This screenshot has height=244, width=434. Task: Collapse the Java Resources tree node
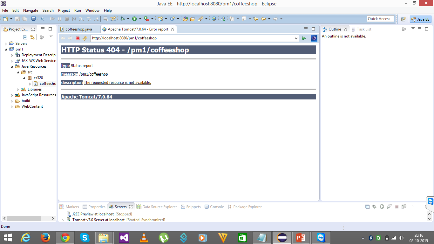pos(12,67)
